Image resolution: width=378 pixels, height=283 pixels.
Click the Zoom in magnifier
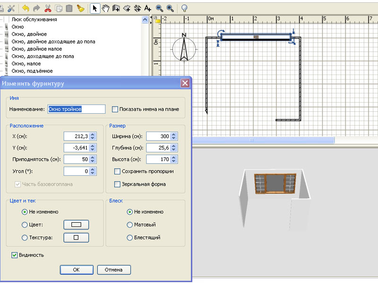[170, 8]
